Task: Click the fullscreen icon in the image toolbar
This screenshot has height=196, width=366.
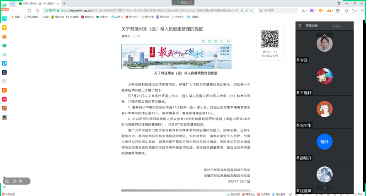Action: pyautogui.click(x=210, y=41)
